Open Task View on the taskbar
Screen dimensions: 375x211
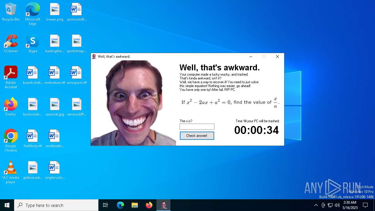pyautogui.click(x=105, y=205)
